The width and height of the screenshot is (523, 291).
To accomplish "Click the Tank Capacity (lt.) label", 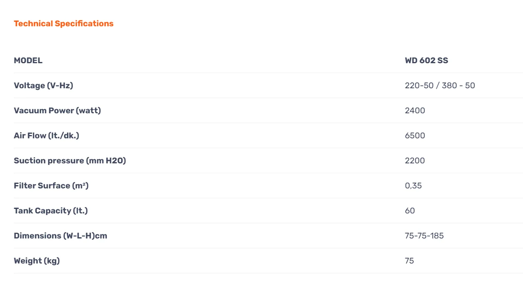I will point(51,211).
